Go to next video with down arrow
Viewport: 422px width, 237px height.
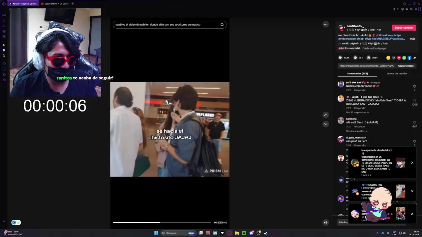tap(326, 124)
